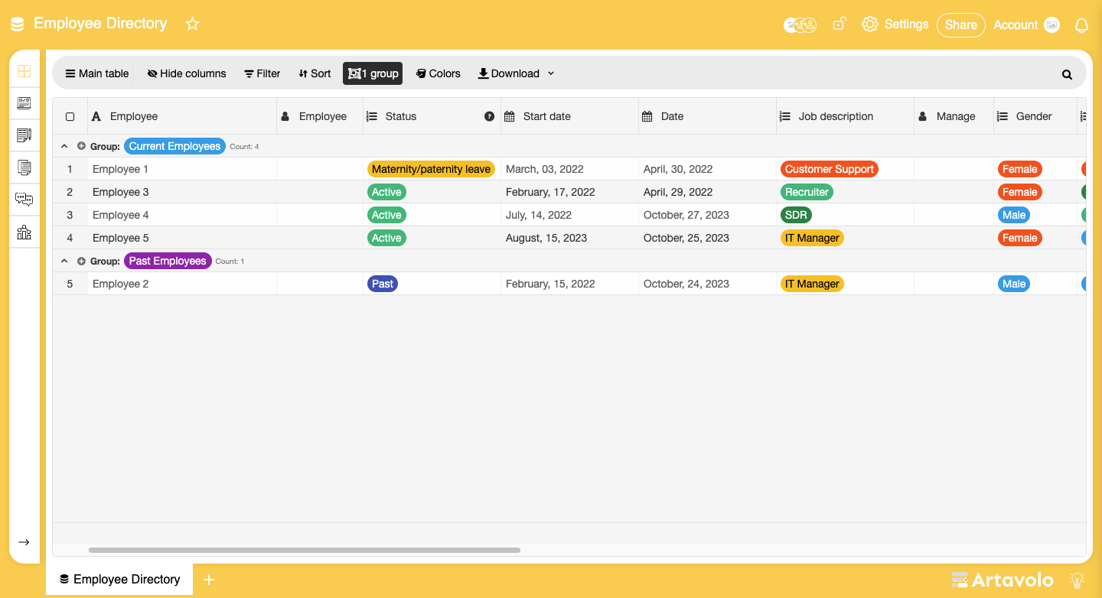Click the list icon of Job description column
The width and height of the screenshot is (1102, 598).
tap(785, 116)
